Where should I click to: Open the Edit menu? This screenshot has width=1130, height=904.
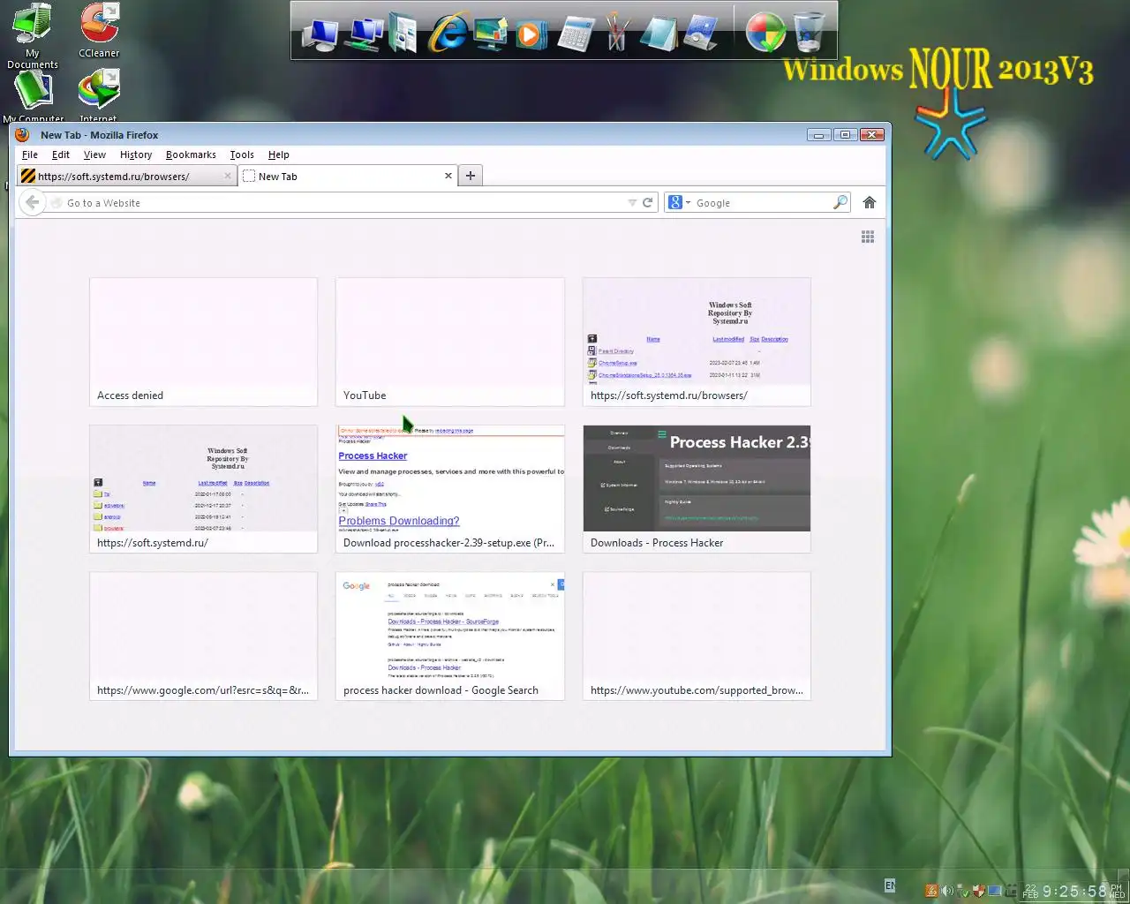[x=61, y=154]
